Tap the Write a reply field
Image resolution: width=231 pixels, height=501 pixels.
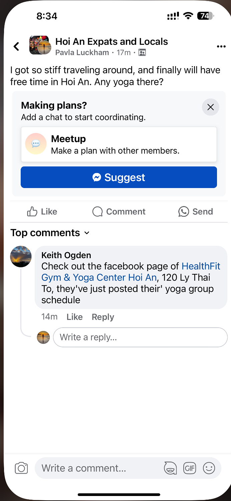[140, 337]
